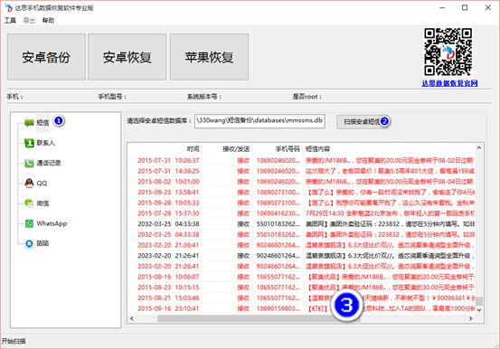The width and height of the screenshot is (500, 349).
Task: Select the row dated 2015-08-23 10:15:15
Action: coord(302,288)
